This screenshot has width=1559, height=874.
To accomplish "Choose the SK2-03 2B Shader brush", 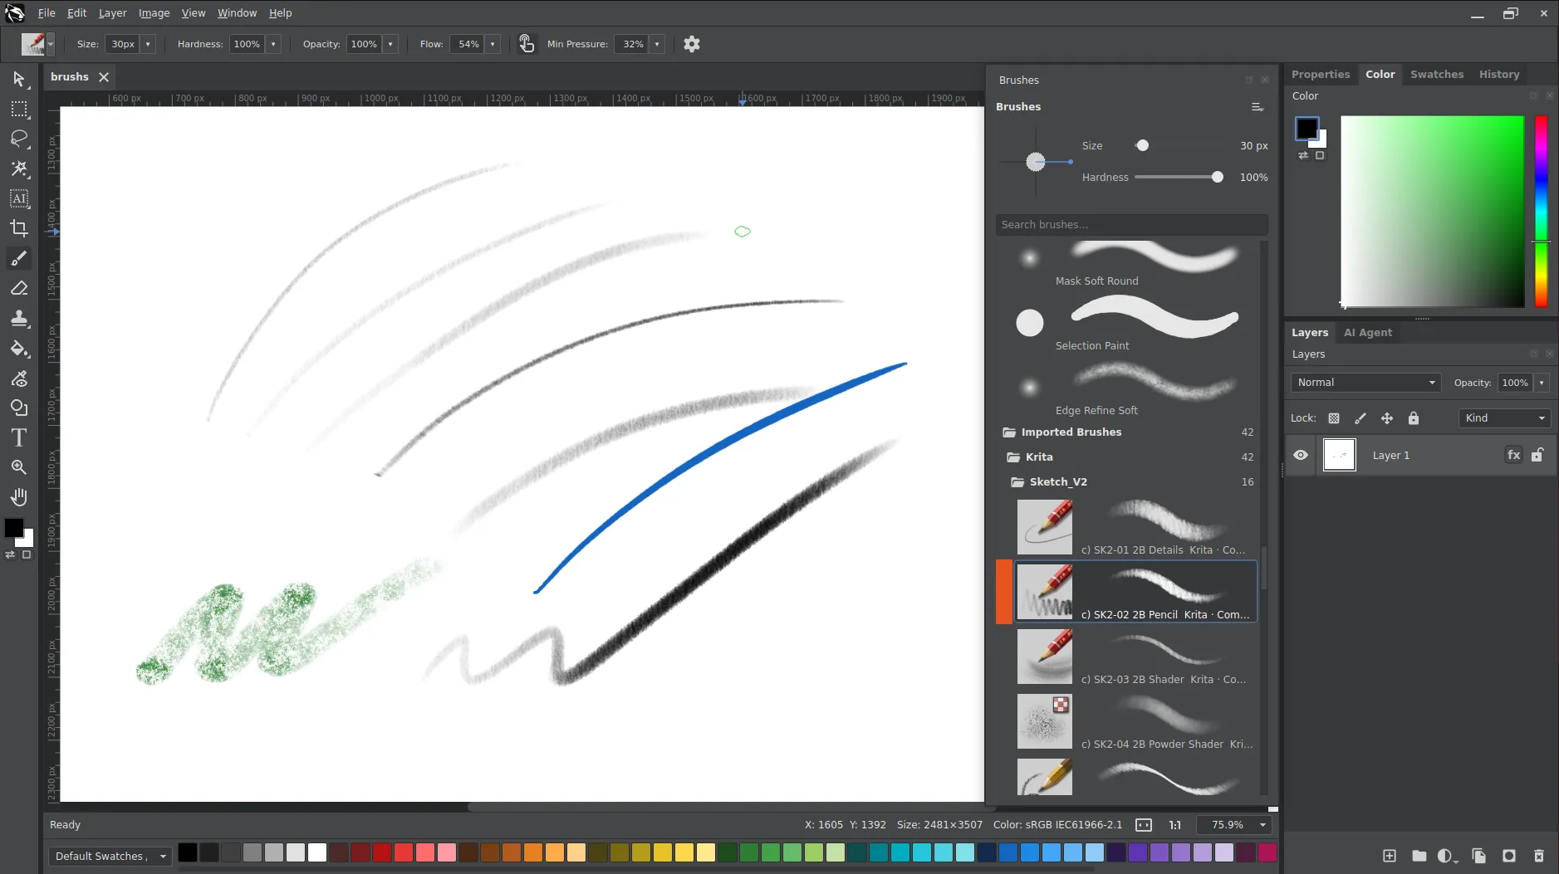I will pyautogui.click(x=1135, y=657).
